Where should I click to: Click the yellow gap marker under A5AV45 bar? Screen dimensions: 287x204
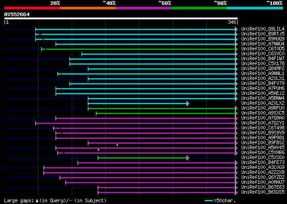pos(99,150)
